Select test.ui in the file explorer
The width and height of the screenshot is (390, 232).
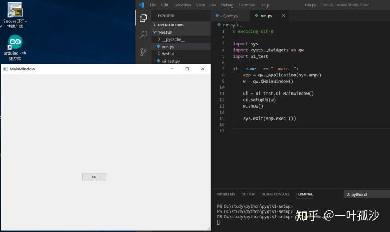click(181, 54)
